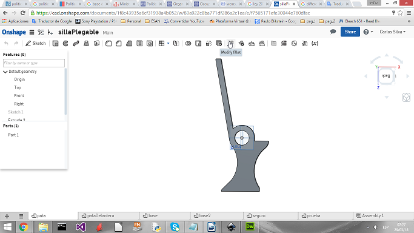Select the Draft tool
This screenshot has width=414, height=233.
(129, 43)
